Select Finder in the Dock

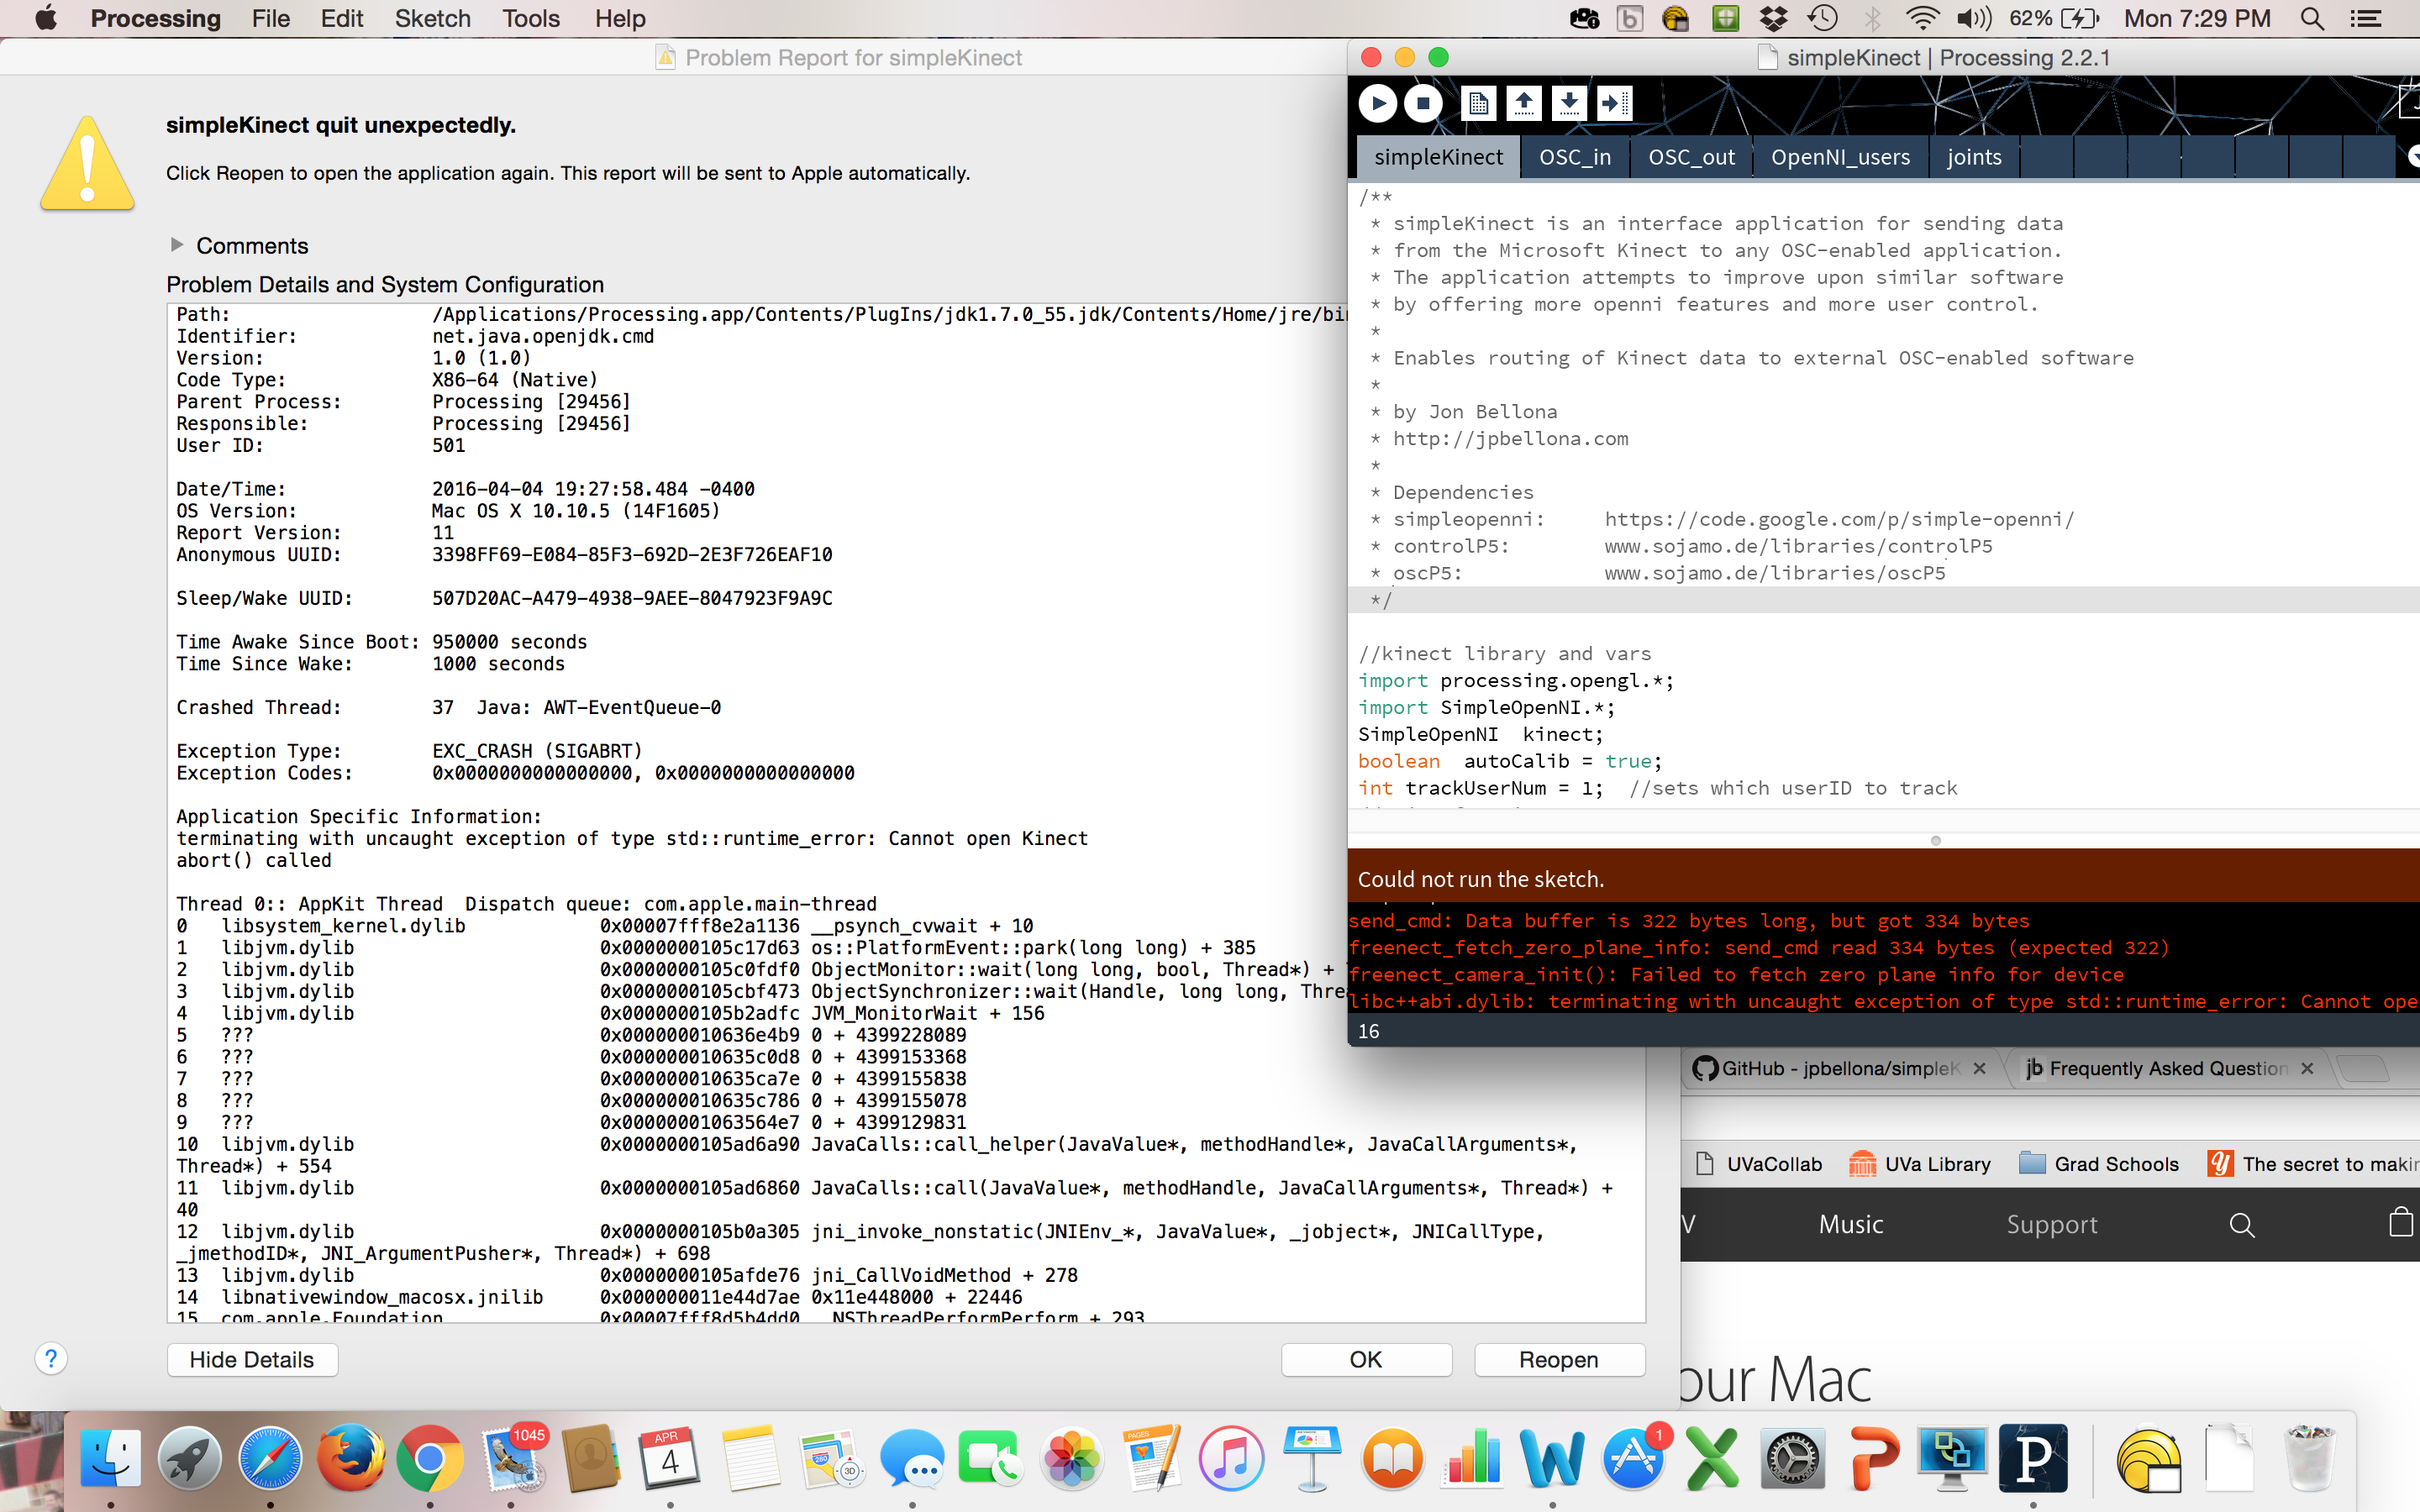[x=110, y=1459]
